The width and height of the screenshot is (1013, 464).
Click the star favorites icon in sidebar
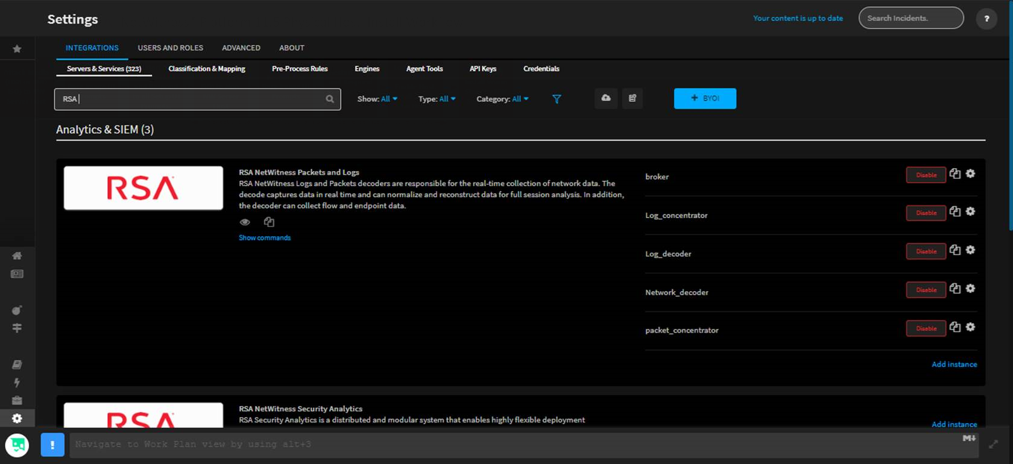[17, 49]
